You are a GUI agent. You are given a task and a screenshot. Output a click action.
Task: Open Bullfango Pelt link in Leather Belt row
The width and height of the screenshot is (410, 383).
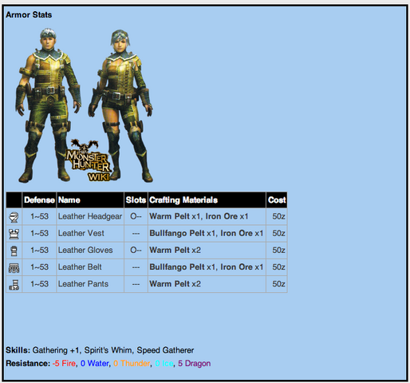tap(177, 267)
